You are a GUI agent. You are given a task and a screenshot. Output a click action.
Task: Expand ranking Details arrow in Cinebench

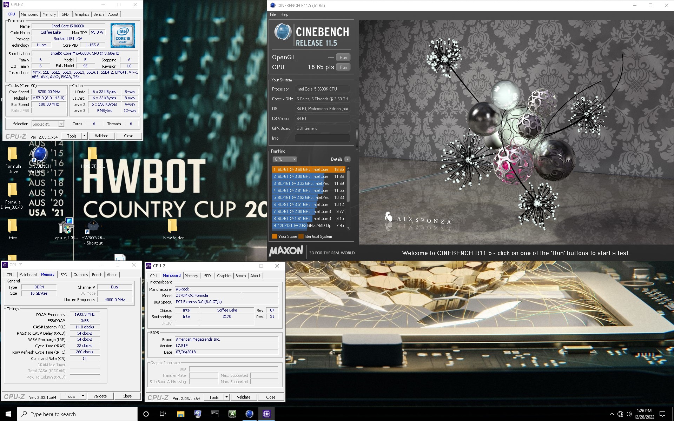(x=347, y=159)
